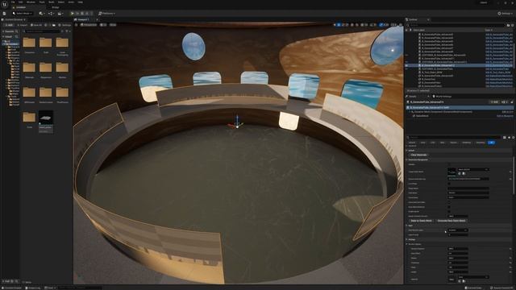The width and height of the screenshot is (516, 290).
Task: Click the Edit in C++ link
Action: coord(509,112)
